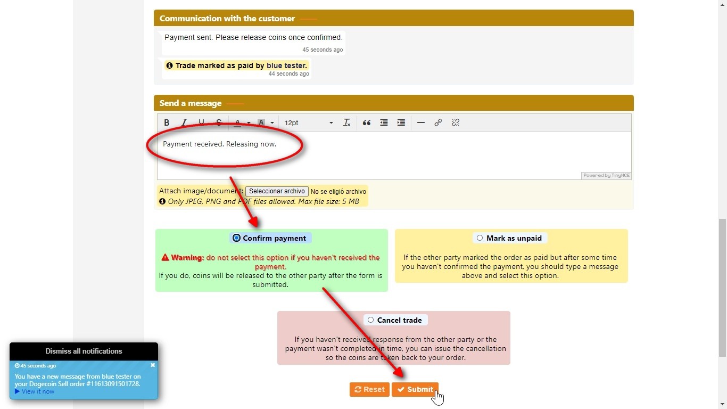Click the Seleccionar archivo file chooser
Screen dimensions: 727x409
click(x=277, y=191)
